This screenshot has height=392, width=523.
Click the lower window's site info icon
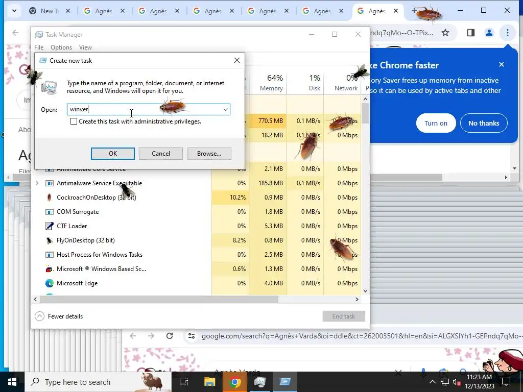(x=192, y=336)
